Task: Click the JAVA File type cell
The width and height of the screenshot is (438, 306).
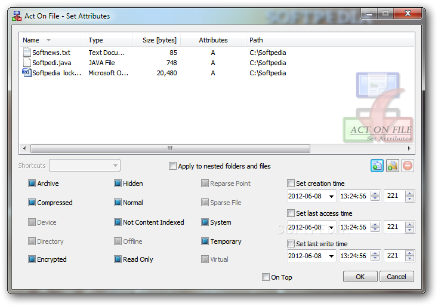Action: [101, 63]
